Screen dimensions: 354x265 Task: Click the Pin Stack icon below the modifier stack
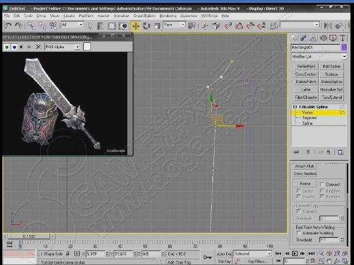(296, 153)
